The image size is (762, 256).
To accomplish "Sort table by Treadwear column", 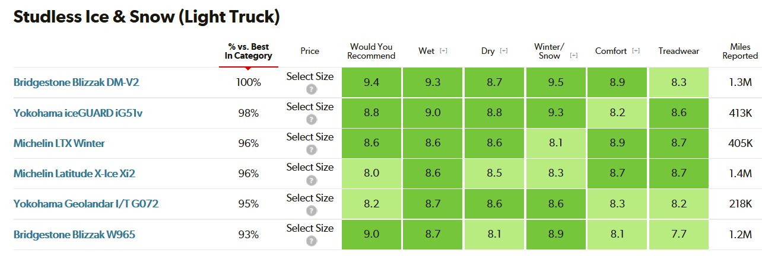I will click(x=678, y=51).
